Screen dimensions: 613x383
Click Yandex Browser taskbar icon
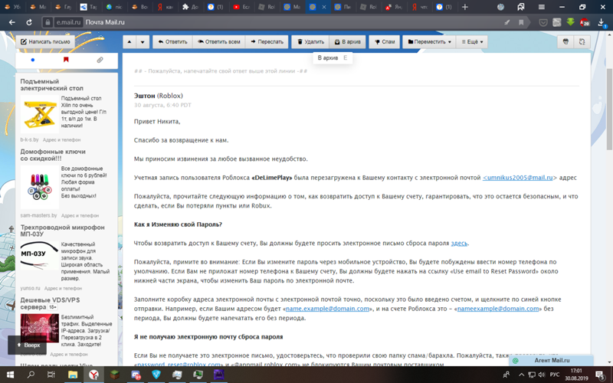click(x=93, y=375)
